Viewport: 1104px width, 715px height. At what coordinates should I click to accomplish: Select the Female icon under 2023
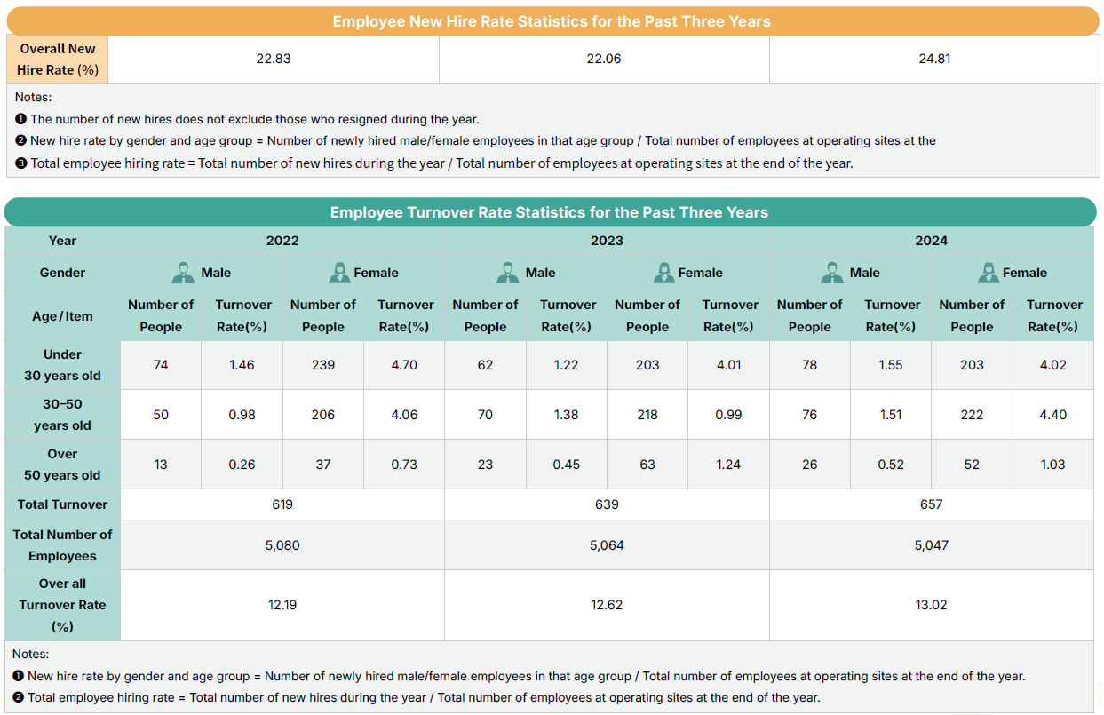click(x=664, y=273)
